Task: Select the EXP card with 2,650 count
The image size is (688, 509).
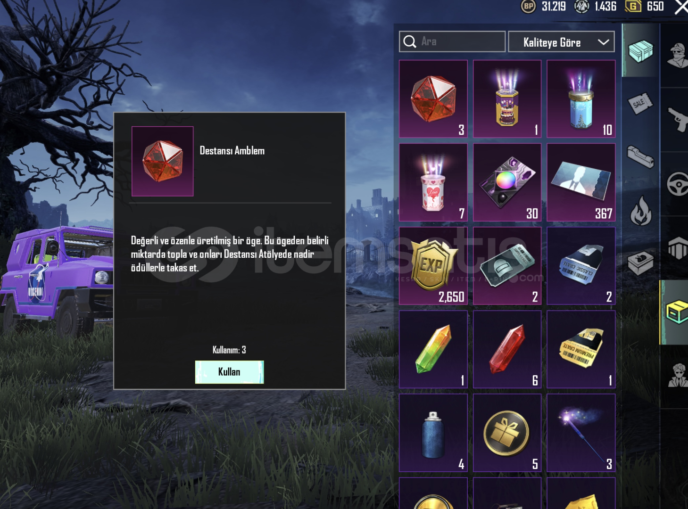Action: pos(433,266)
